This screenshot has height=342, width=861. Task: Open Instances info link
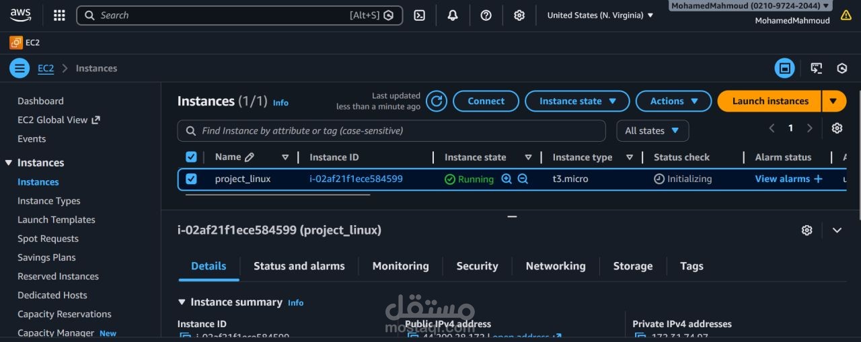(280, 103)
